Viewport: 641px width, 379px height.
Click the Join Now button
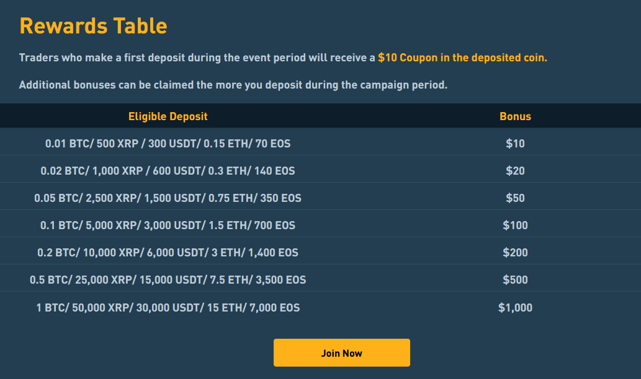click(341, 352)
